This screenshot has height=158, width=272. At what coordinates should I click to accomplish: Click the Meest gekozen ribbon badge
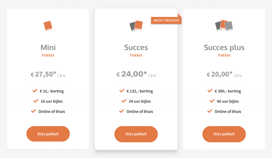pyautogui.click(x=166, y=20)
